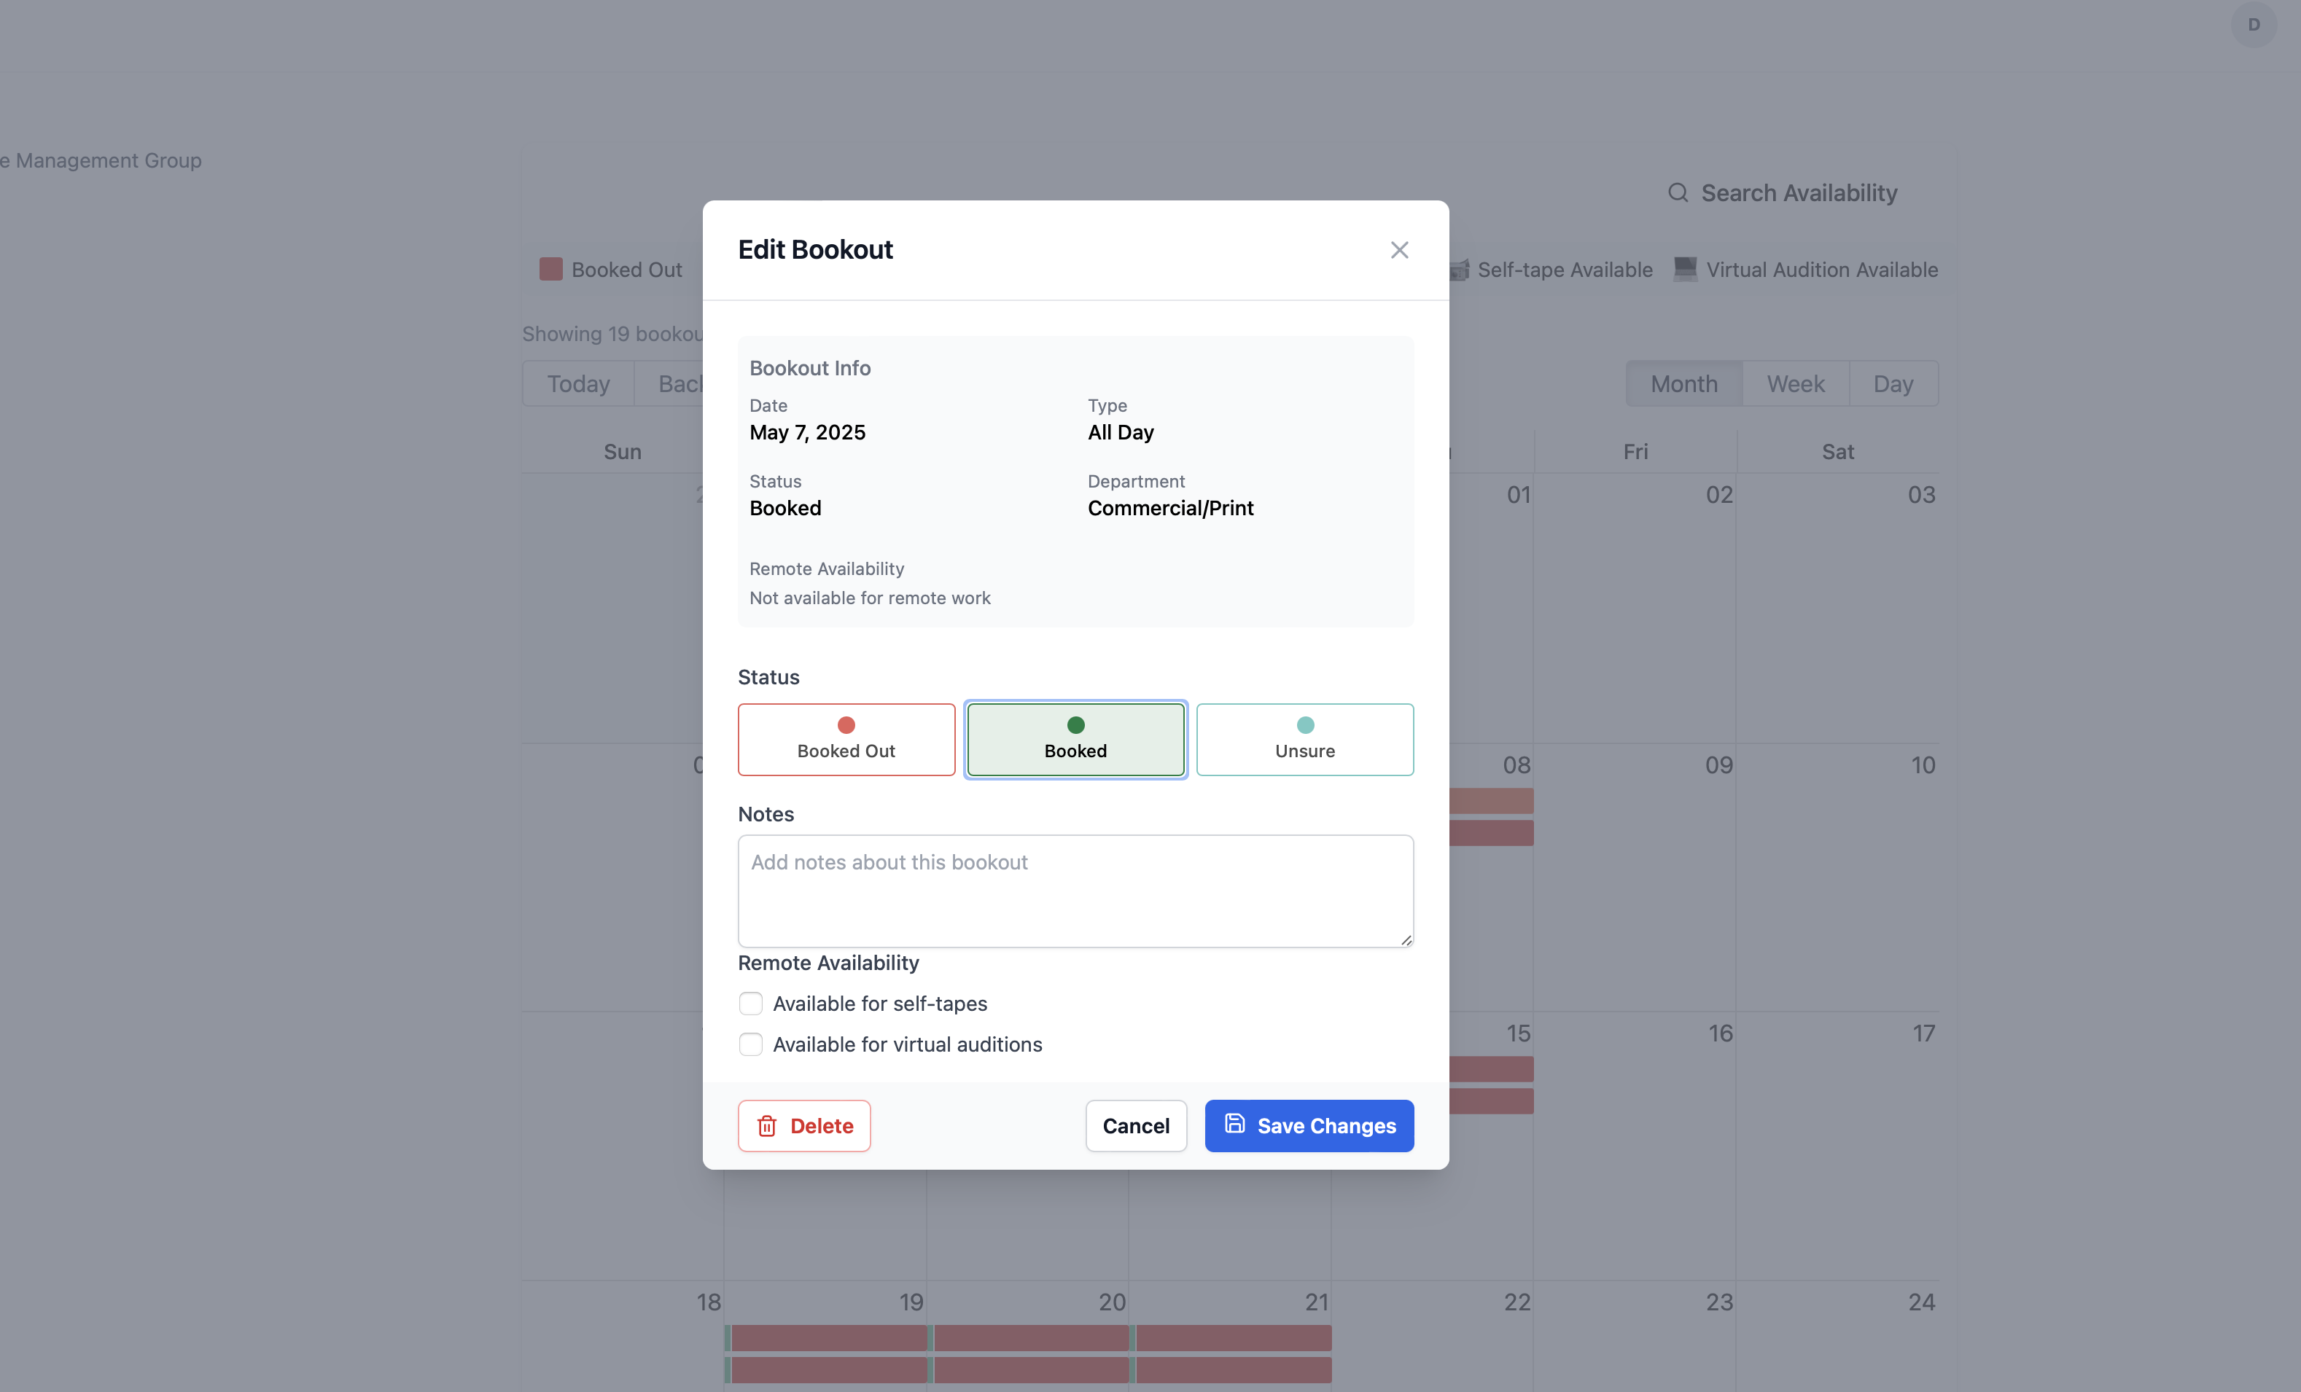Click the save icon on the Save Changes button
The width and height of the screenshot is (2301, 1392).
tap(1234, 1125)
